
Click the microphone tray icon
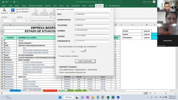(152, 97)
